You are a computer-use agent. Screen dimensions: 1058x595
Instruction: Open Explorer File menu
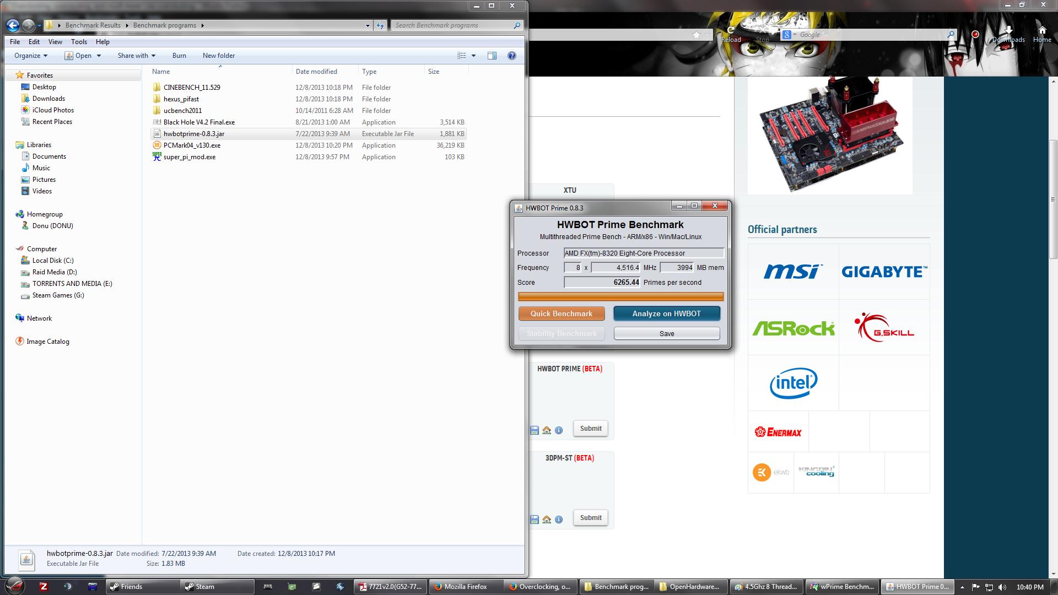click(15, 42)
